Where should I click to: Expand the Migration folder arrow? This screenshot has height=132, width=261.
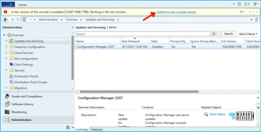(6, 88)
